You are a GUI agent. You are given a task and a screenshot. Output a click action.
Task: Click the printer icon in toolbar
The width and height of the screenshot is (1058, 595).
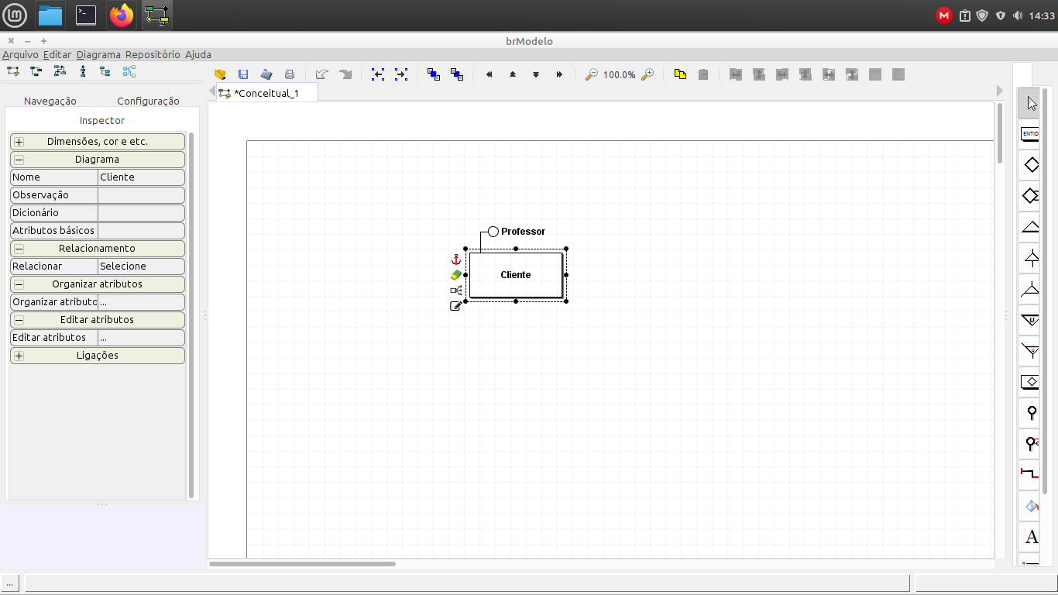coord(290,74)
